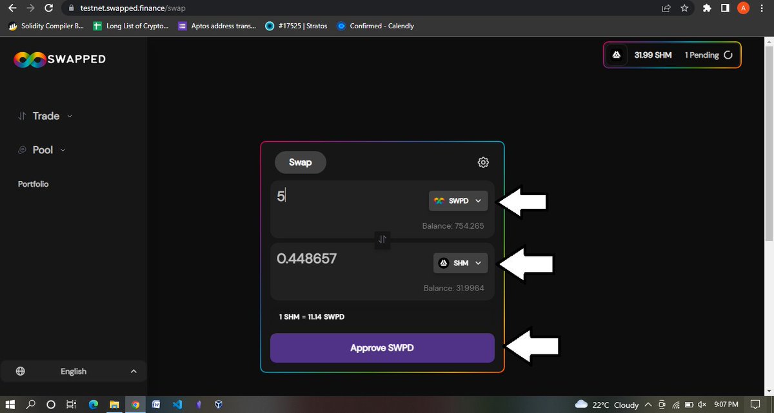774x413 pixels.
Task: Go back with the browser back arrow
Action: tap(12, 8)
